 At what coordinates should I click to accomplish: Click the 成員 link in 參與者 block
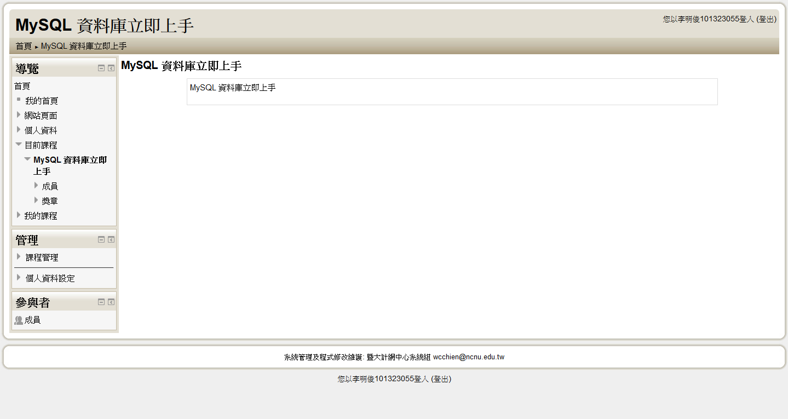[32, 320]
